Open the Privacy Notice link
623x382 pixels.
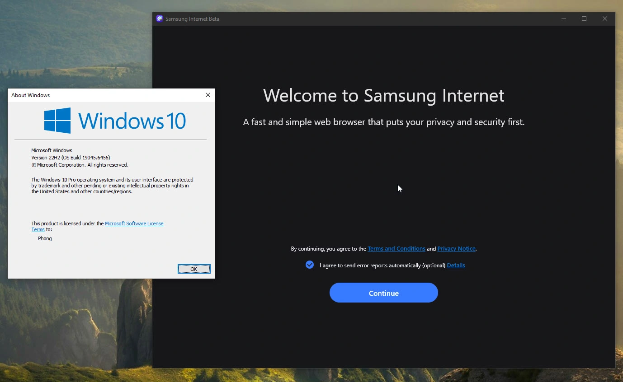click(x=456, y=249)
